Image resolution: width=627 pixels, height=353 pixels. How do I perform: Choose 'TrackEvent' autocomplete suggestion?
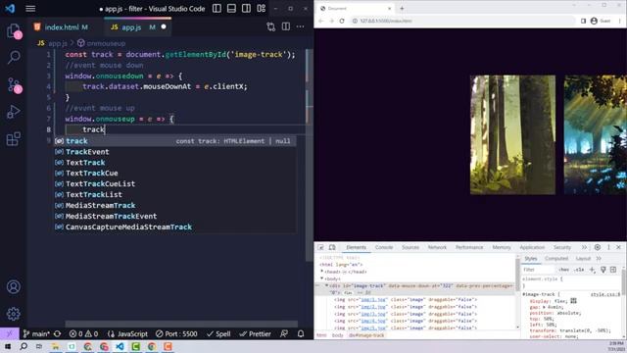click(175, 152)
